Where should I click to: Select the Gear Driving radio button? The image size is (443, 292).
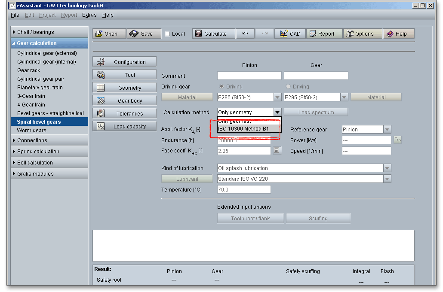pos(288,87)
